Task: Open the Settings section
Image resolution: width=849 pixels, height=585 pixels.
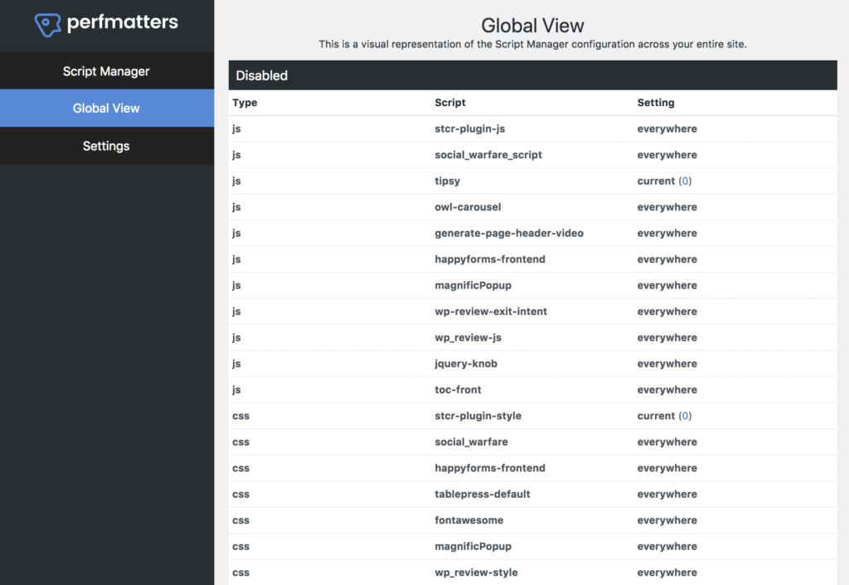Action: pyautogui.click(x=106, y=146)
